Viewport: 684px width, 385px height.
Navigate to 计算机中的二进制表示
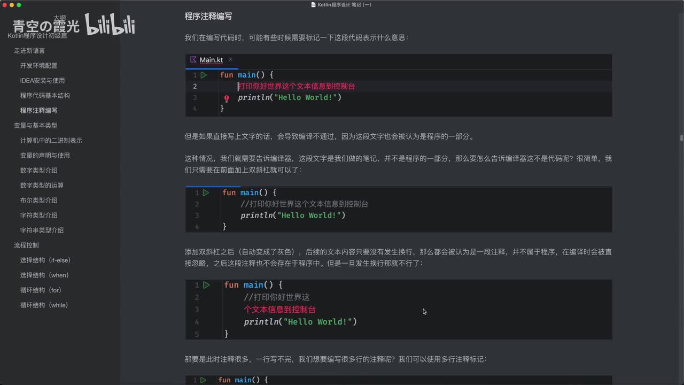pos(51,141)
